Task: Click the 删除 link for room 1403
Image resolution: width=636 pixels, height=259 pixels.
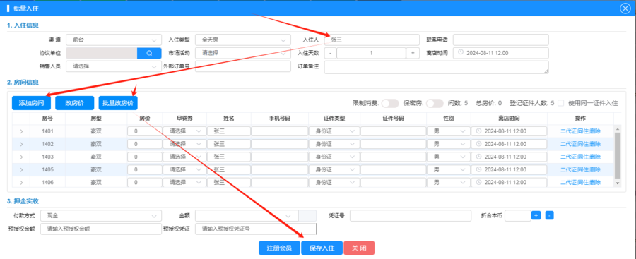Action: tap(595, 157)
